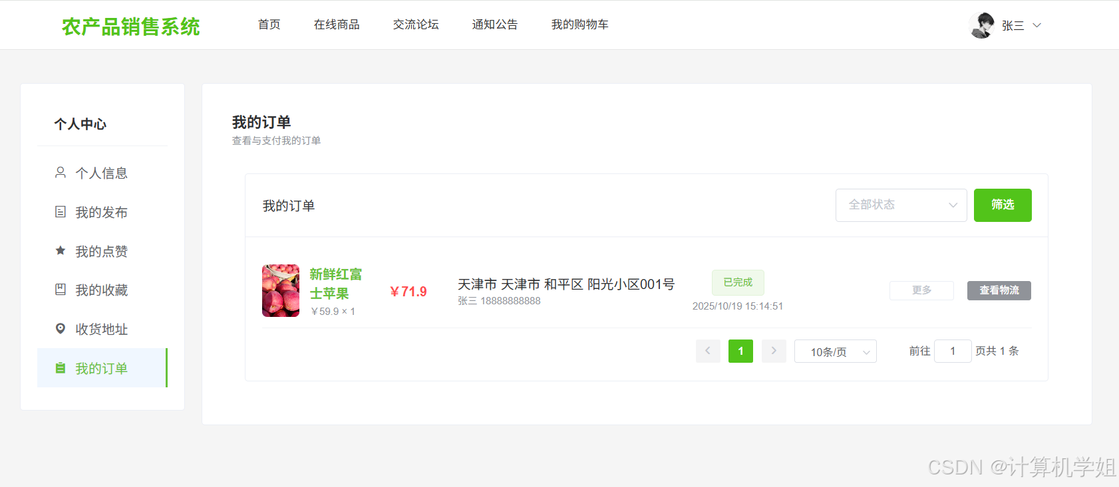The image size is (1119, 487).
Task: Open the 全部状态 status filter dropdown
Action: coord(901,205)
